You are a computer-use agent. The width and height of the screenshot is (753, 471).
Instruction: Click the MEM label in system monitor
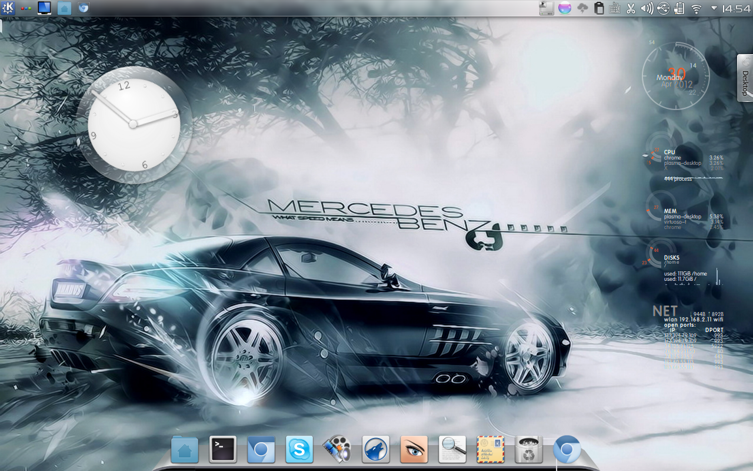[x=670, y=211]
